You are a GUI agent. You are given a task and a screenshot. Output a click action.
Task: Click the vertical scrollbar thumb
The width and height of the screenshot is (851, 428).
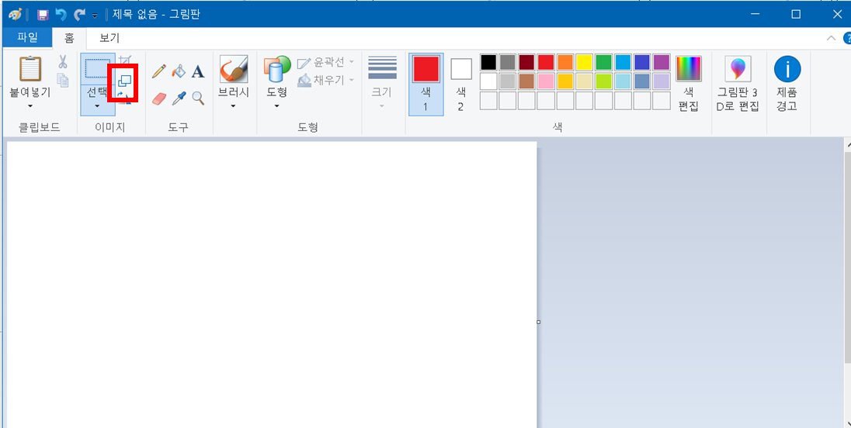tap(847, 257)
